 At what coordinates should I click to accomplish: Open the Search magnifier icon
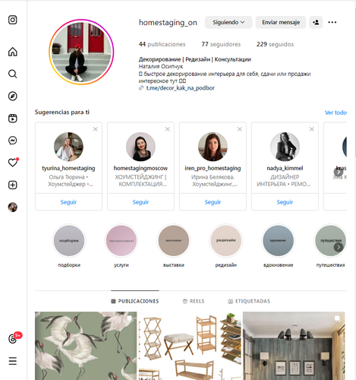pos(13,74)
